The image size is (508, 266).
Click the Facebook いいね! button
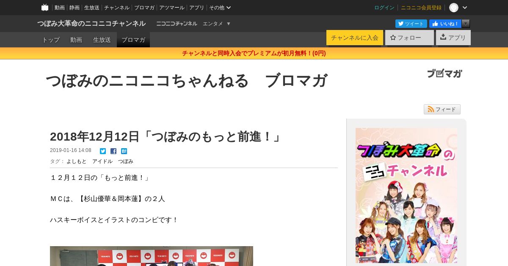tap(445, 24)
